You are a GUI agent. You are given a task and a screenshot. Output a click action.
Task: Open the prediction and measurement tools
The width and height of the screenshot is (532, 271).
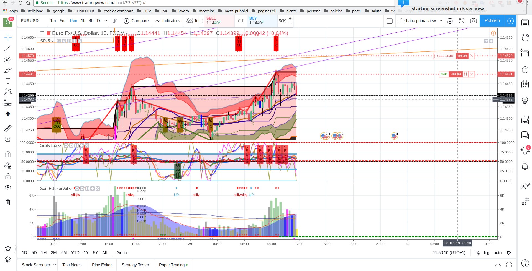click(x=8, y=103)
